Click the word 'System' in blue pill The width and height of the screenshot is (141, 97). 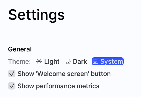coord(112,62)
